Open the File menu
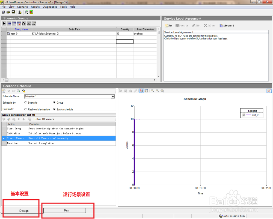This screenshot has height=219, width=273. pos(4,7)
